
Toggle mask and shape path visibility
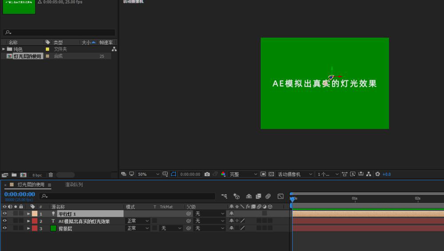coord(173,174)
